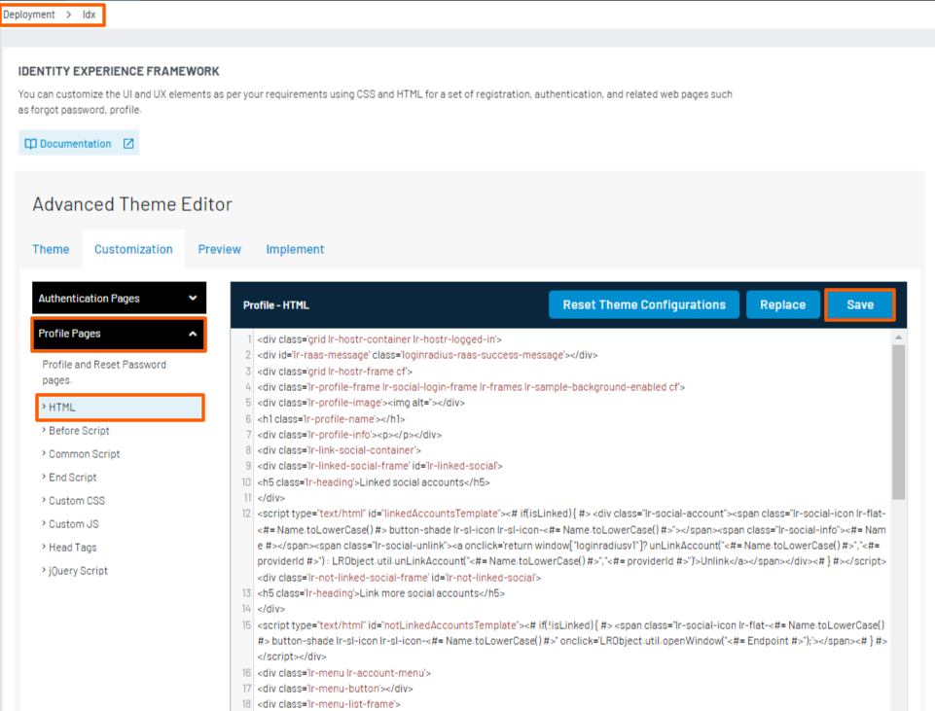Switch to the Preview tab
This screenshot has height=711, width=935.
tap(219, 249)
